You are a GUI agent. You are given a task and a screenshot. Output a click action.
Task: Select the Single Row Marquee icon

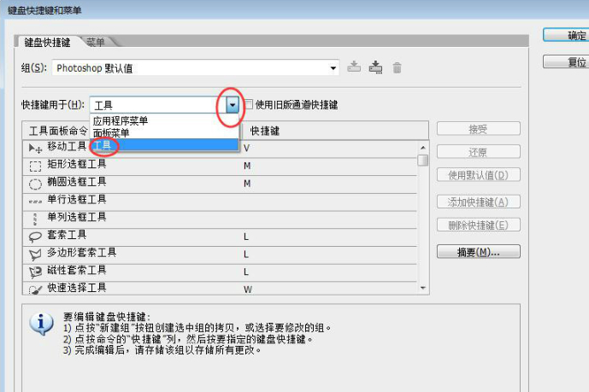(x=35, y=202)
